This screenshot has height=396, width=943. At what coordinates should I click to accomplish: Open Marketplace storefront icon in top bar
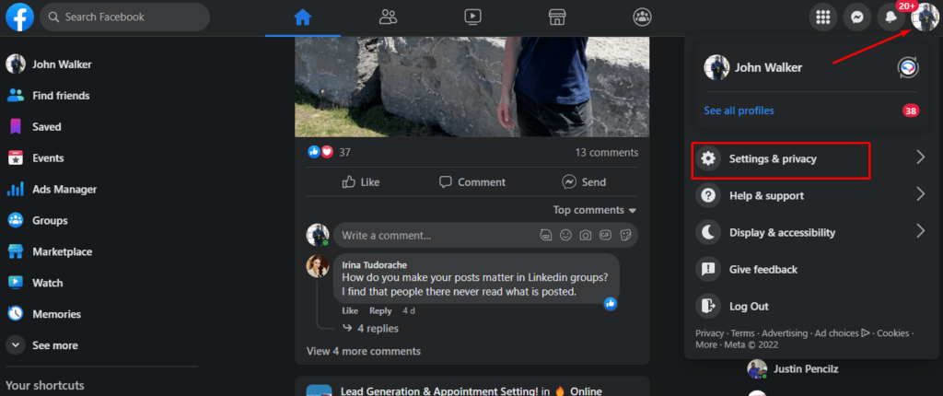click(x=556, y=17)
